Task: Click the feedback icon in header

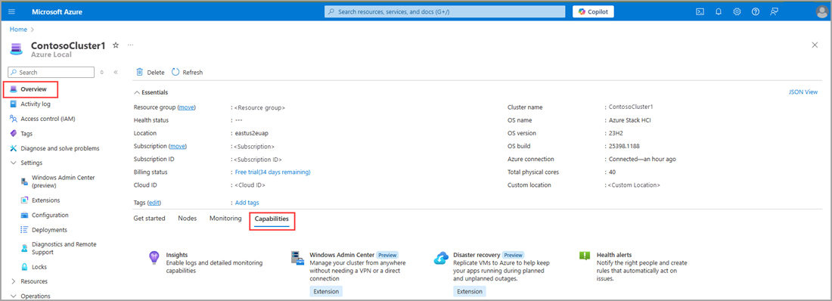Action: tap(775, 11)
